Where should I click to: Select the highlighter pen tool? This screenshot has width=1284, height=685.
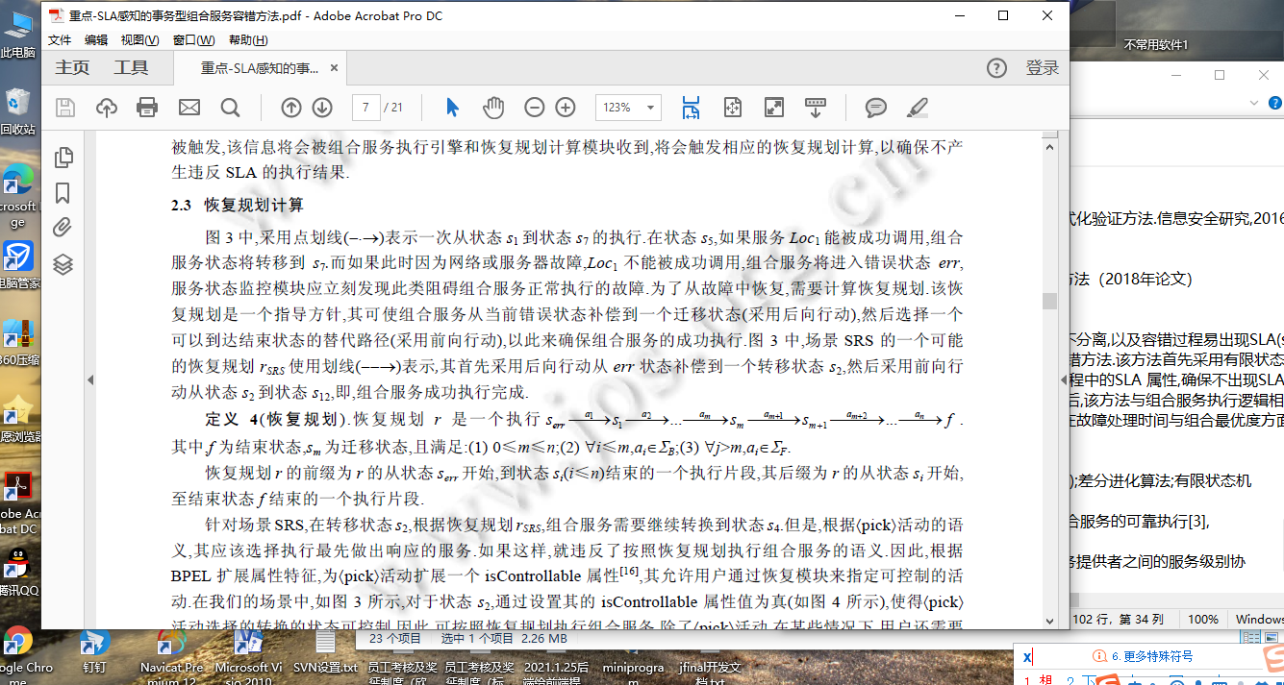click(x=917, y=108)
